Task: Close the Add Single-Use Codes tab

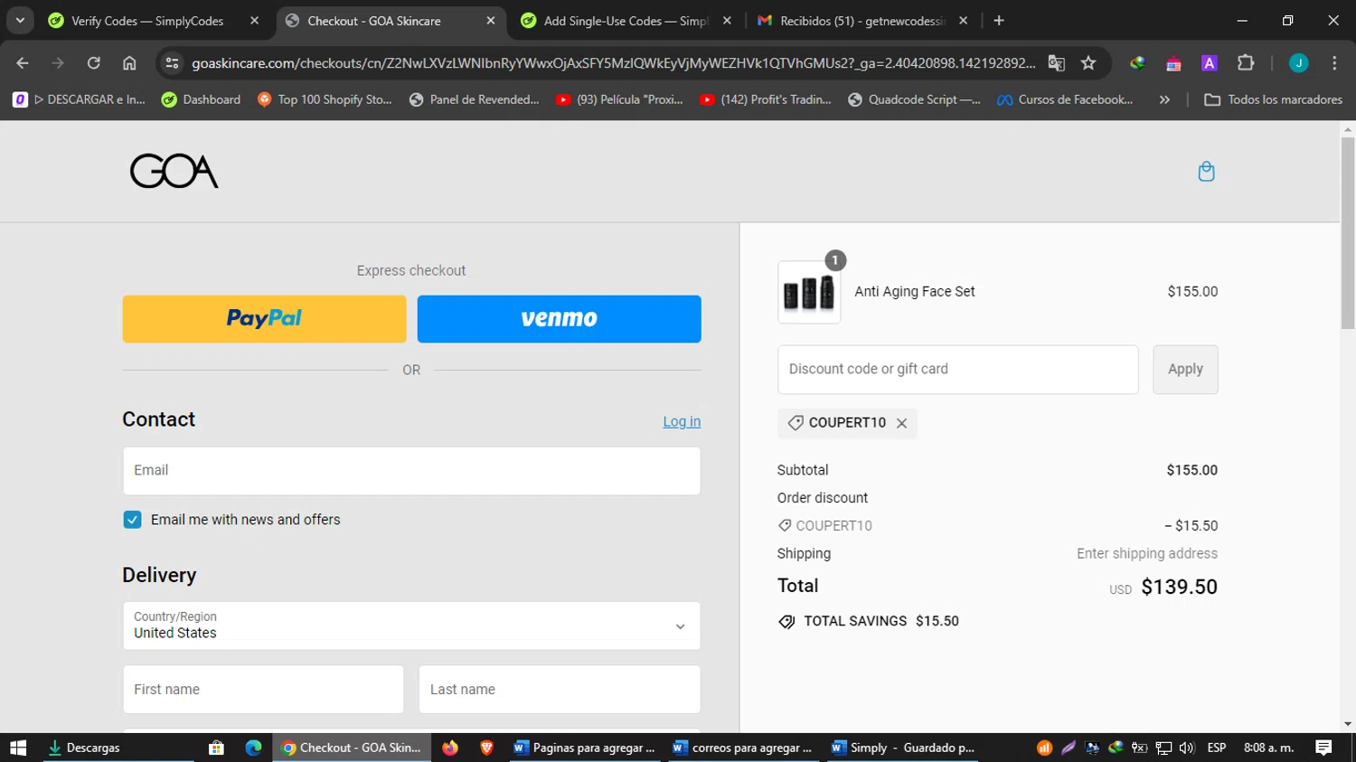Action: tap(727, 20)
